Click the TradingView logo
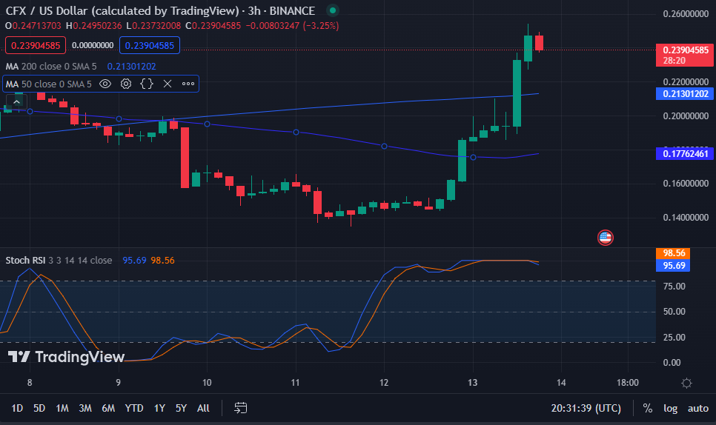716x425 pixels. coord(66,357)
